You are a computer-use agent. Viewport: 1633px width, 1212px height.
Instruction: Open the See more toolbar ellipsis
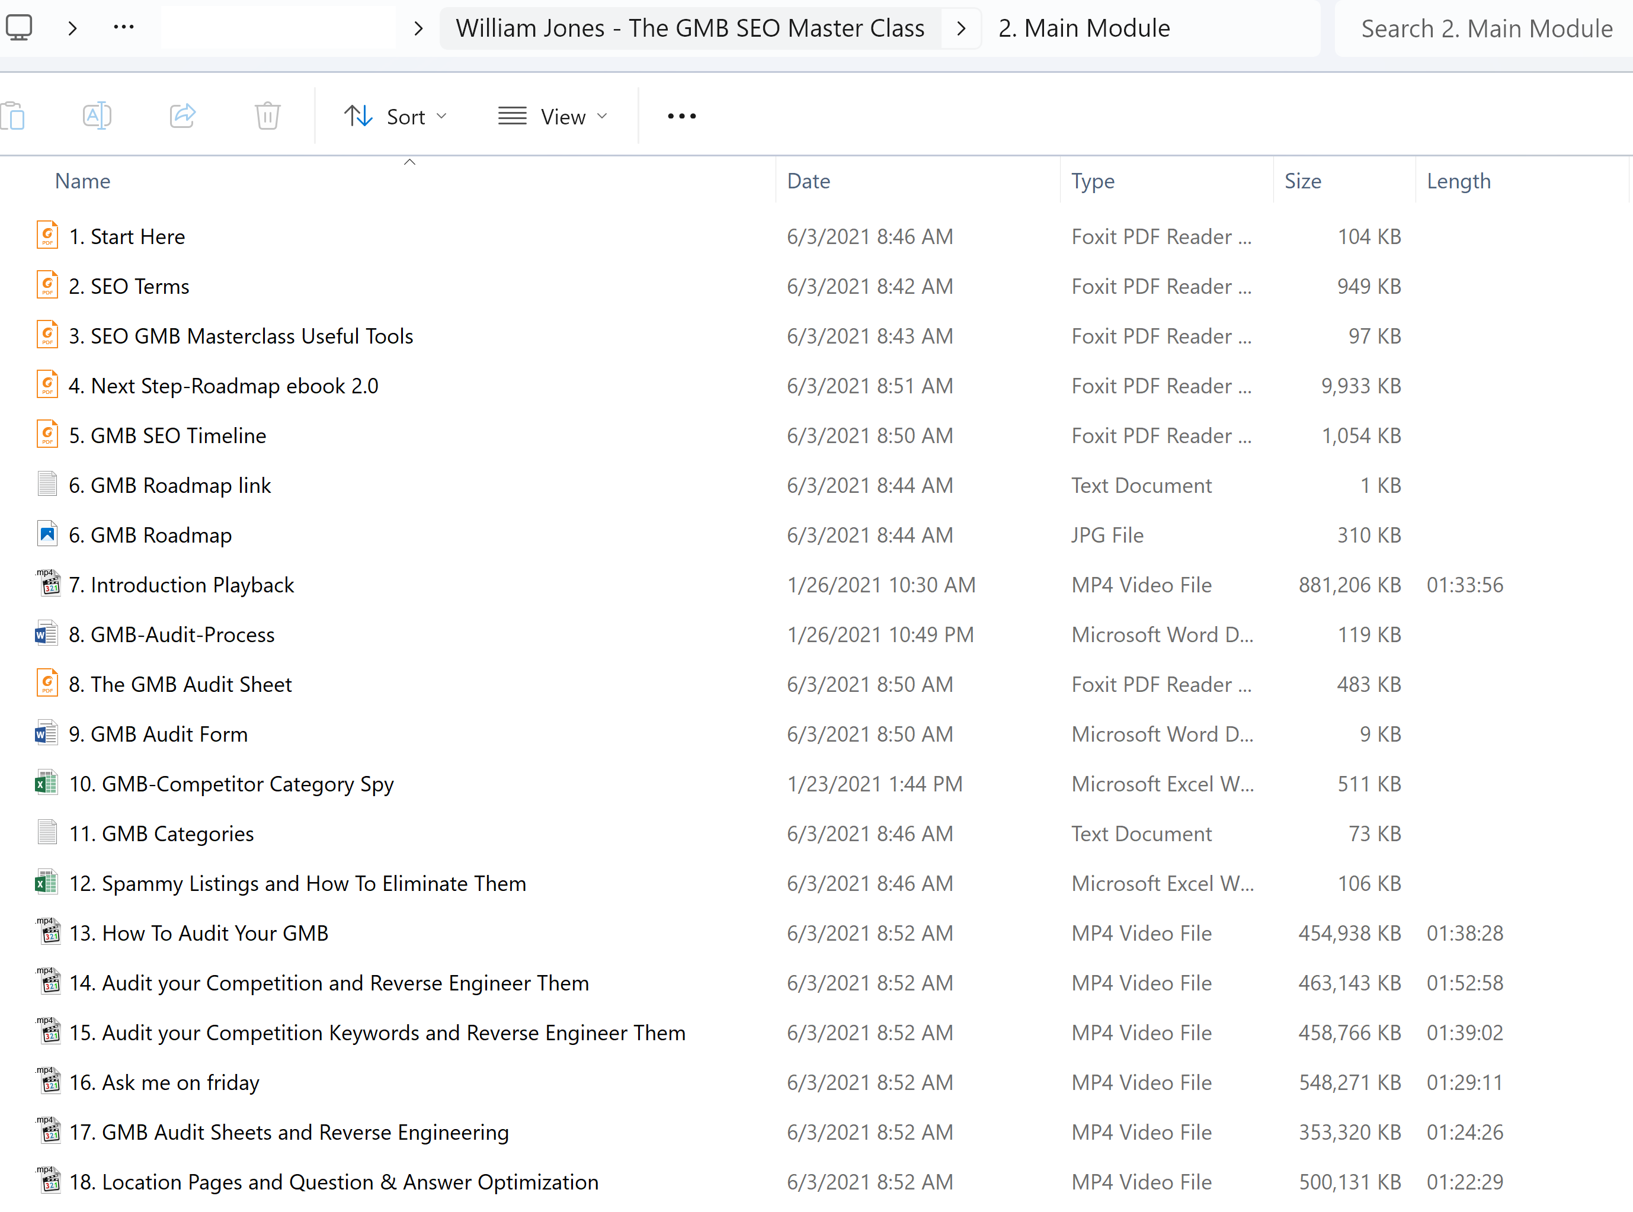point(682,116)
